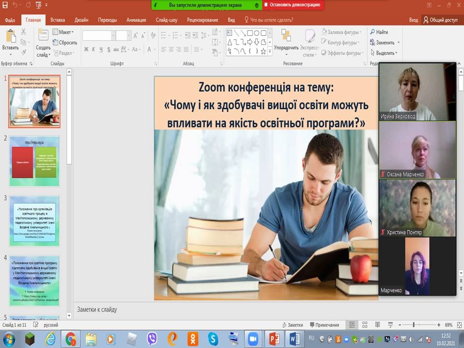Fit slide to current window icon
Image resolution: width=464 pixels, height=348 pixels.
click(x=459, y=325)
